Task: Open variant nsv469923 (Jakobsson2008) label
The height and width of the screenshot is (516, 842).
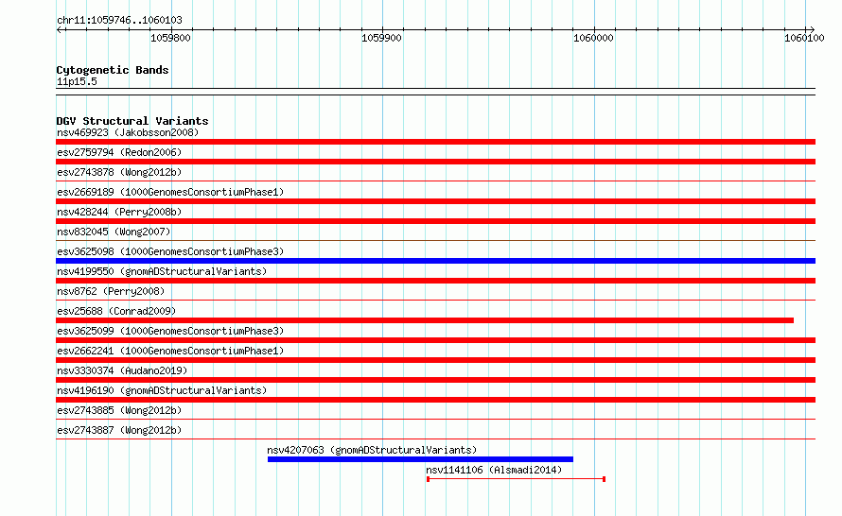Action: [128, 132]
